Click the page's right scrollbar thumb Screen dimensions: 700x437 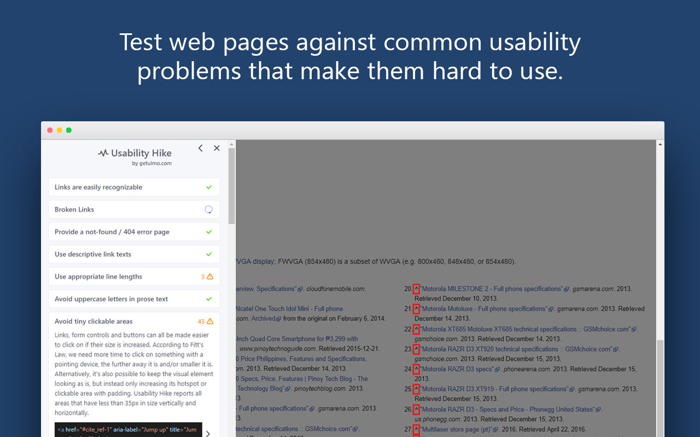point(660,388)
